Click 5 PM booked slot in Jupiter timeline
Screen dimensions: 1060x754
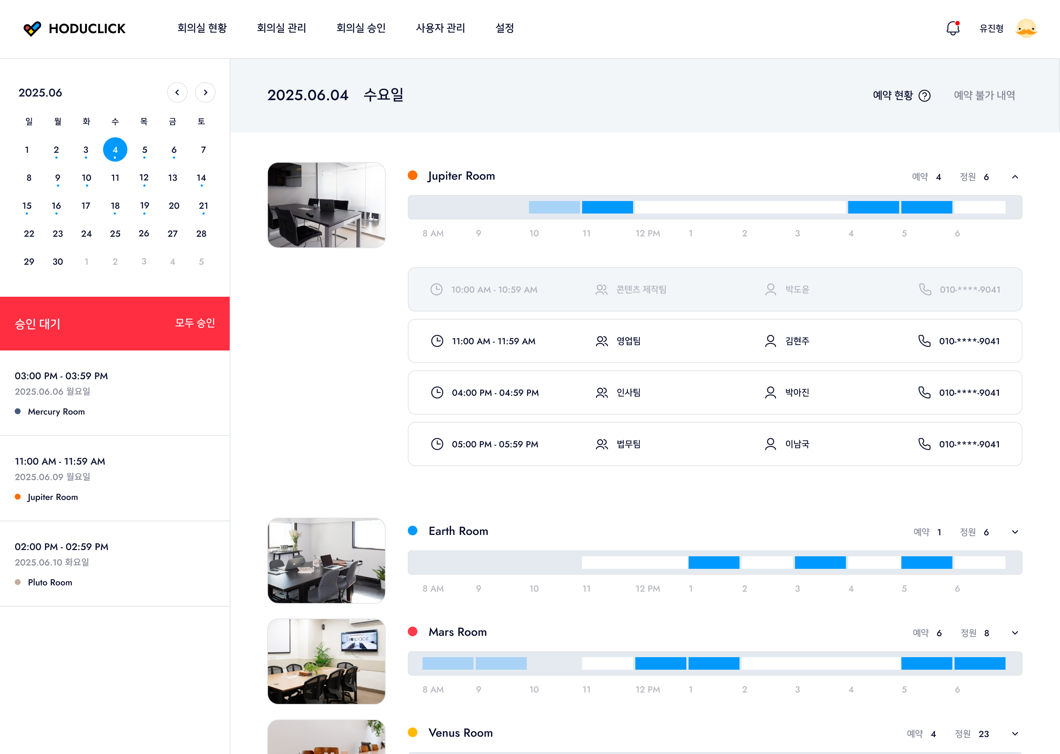pos(926,208)
